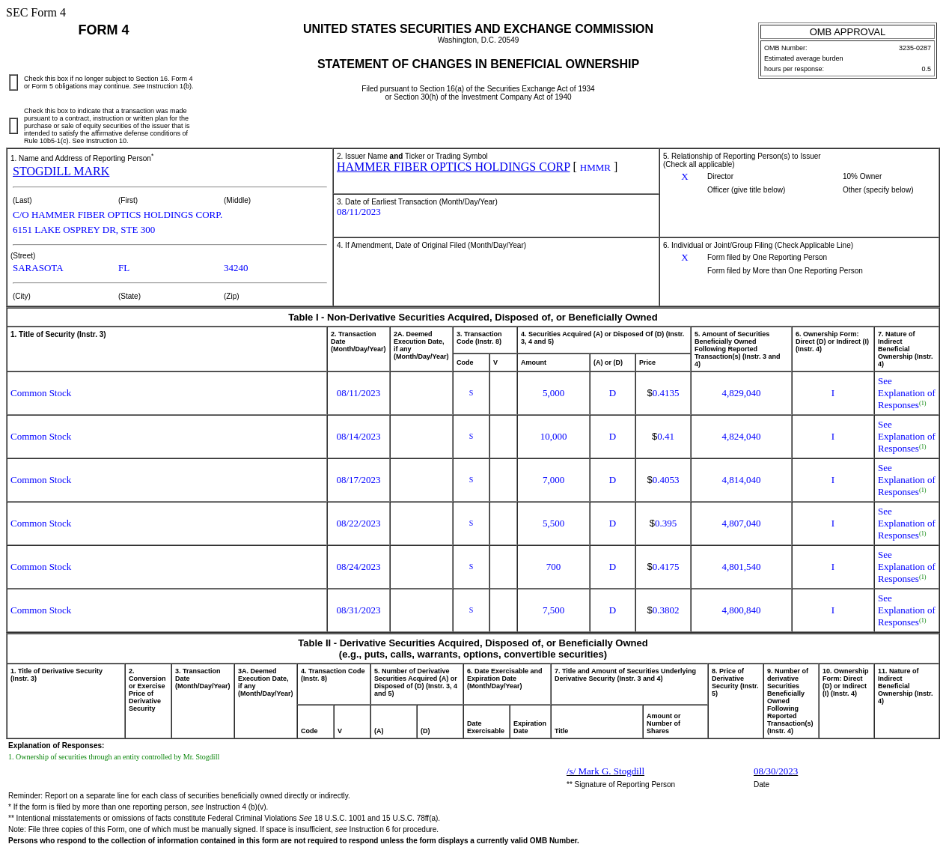Click the $0.4053 price cell
The image size is (946, 856).
[x=663, y=480]
